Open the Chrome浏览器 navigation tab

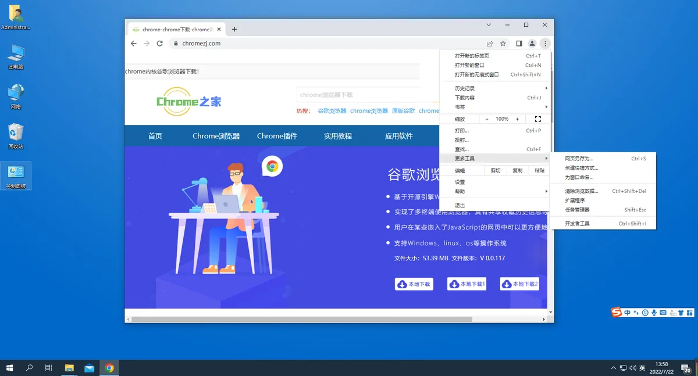click(216, 136)
